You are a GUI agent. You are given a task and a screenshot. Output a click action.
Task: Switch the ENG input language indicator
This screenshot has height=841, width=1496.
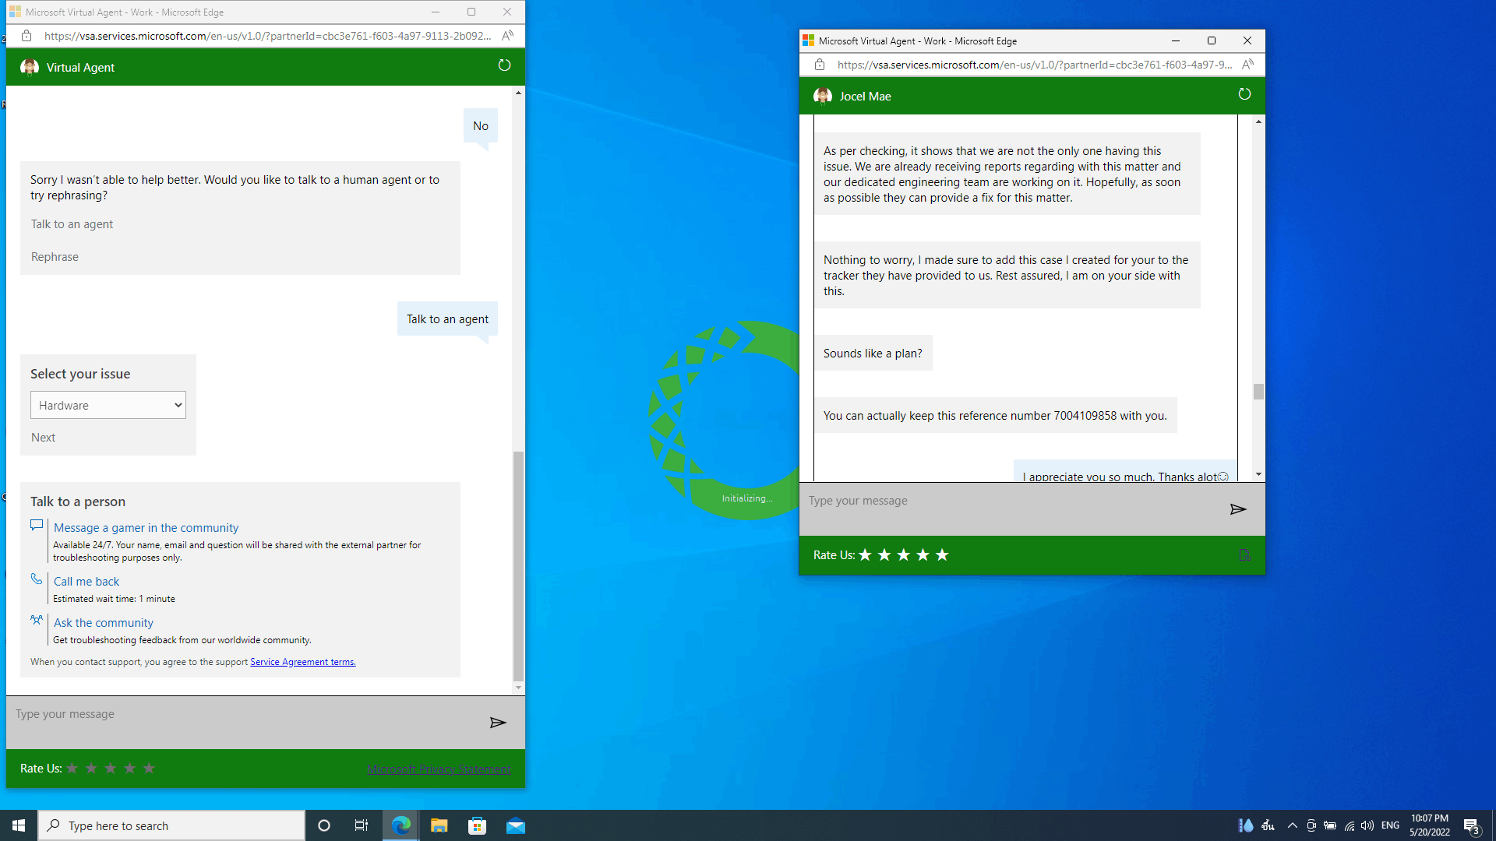1390,825
